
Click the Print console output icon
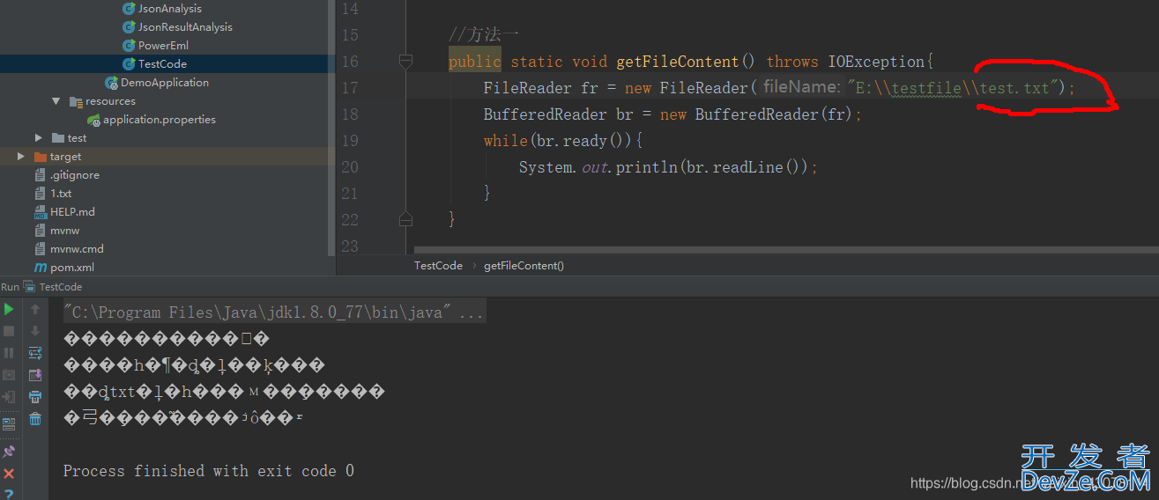(x=35, y=397)
